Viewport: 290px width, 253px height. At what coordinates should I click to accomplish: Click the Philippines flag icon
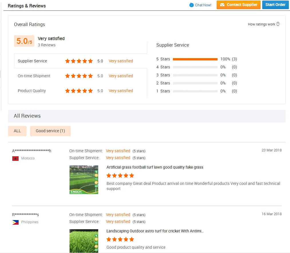[x=15, y=222]
